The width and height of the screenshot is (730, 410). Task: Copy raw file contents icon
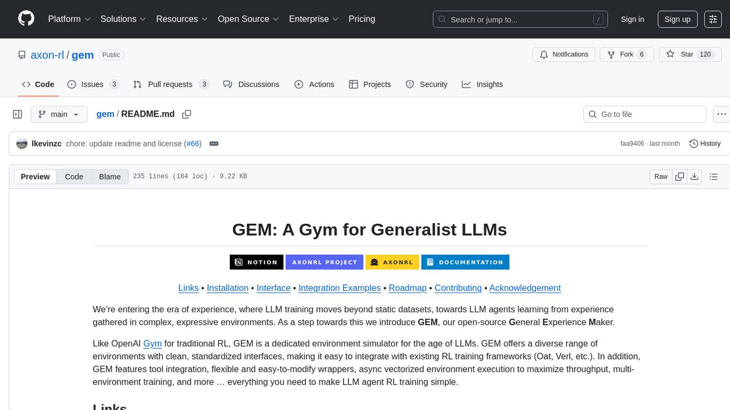click(x=680, y=177)
